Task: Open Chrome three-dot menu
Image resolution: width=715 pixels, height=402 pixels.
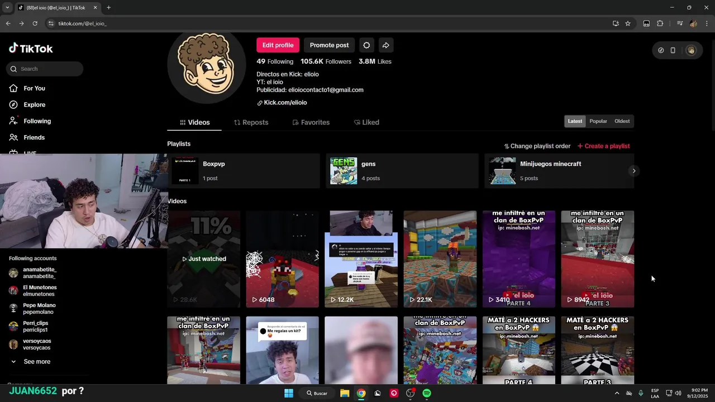Action: 707,23
